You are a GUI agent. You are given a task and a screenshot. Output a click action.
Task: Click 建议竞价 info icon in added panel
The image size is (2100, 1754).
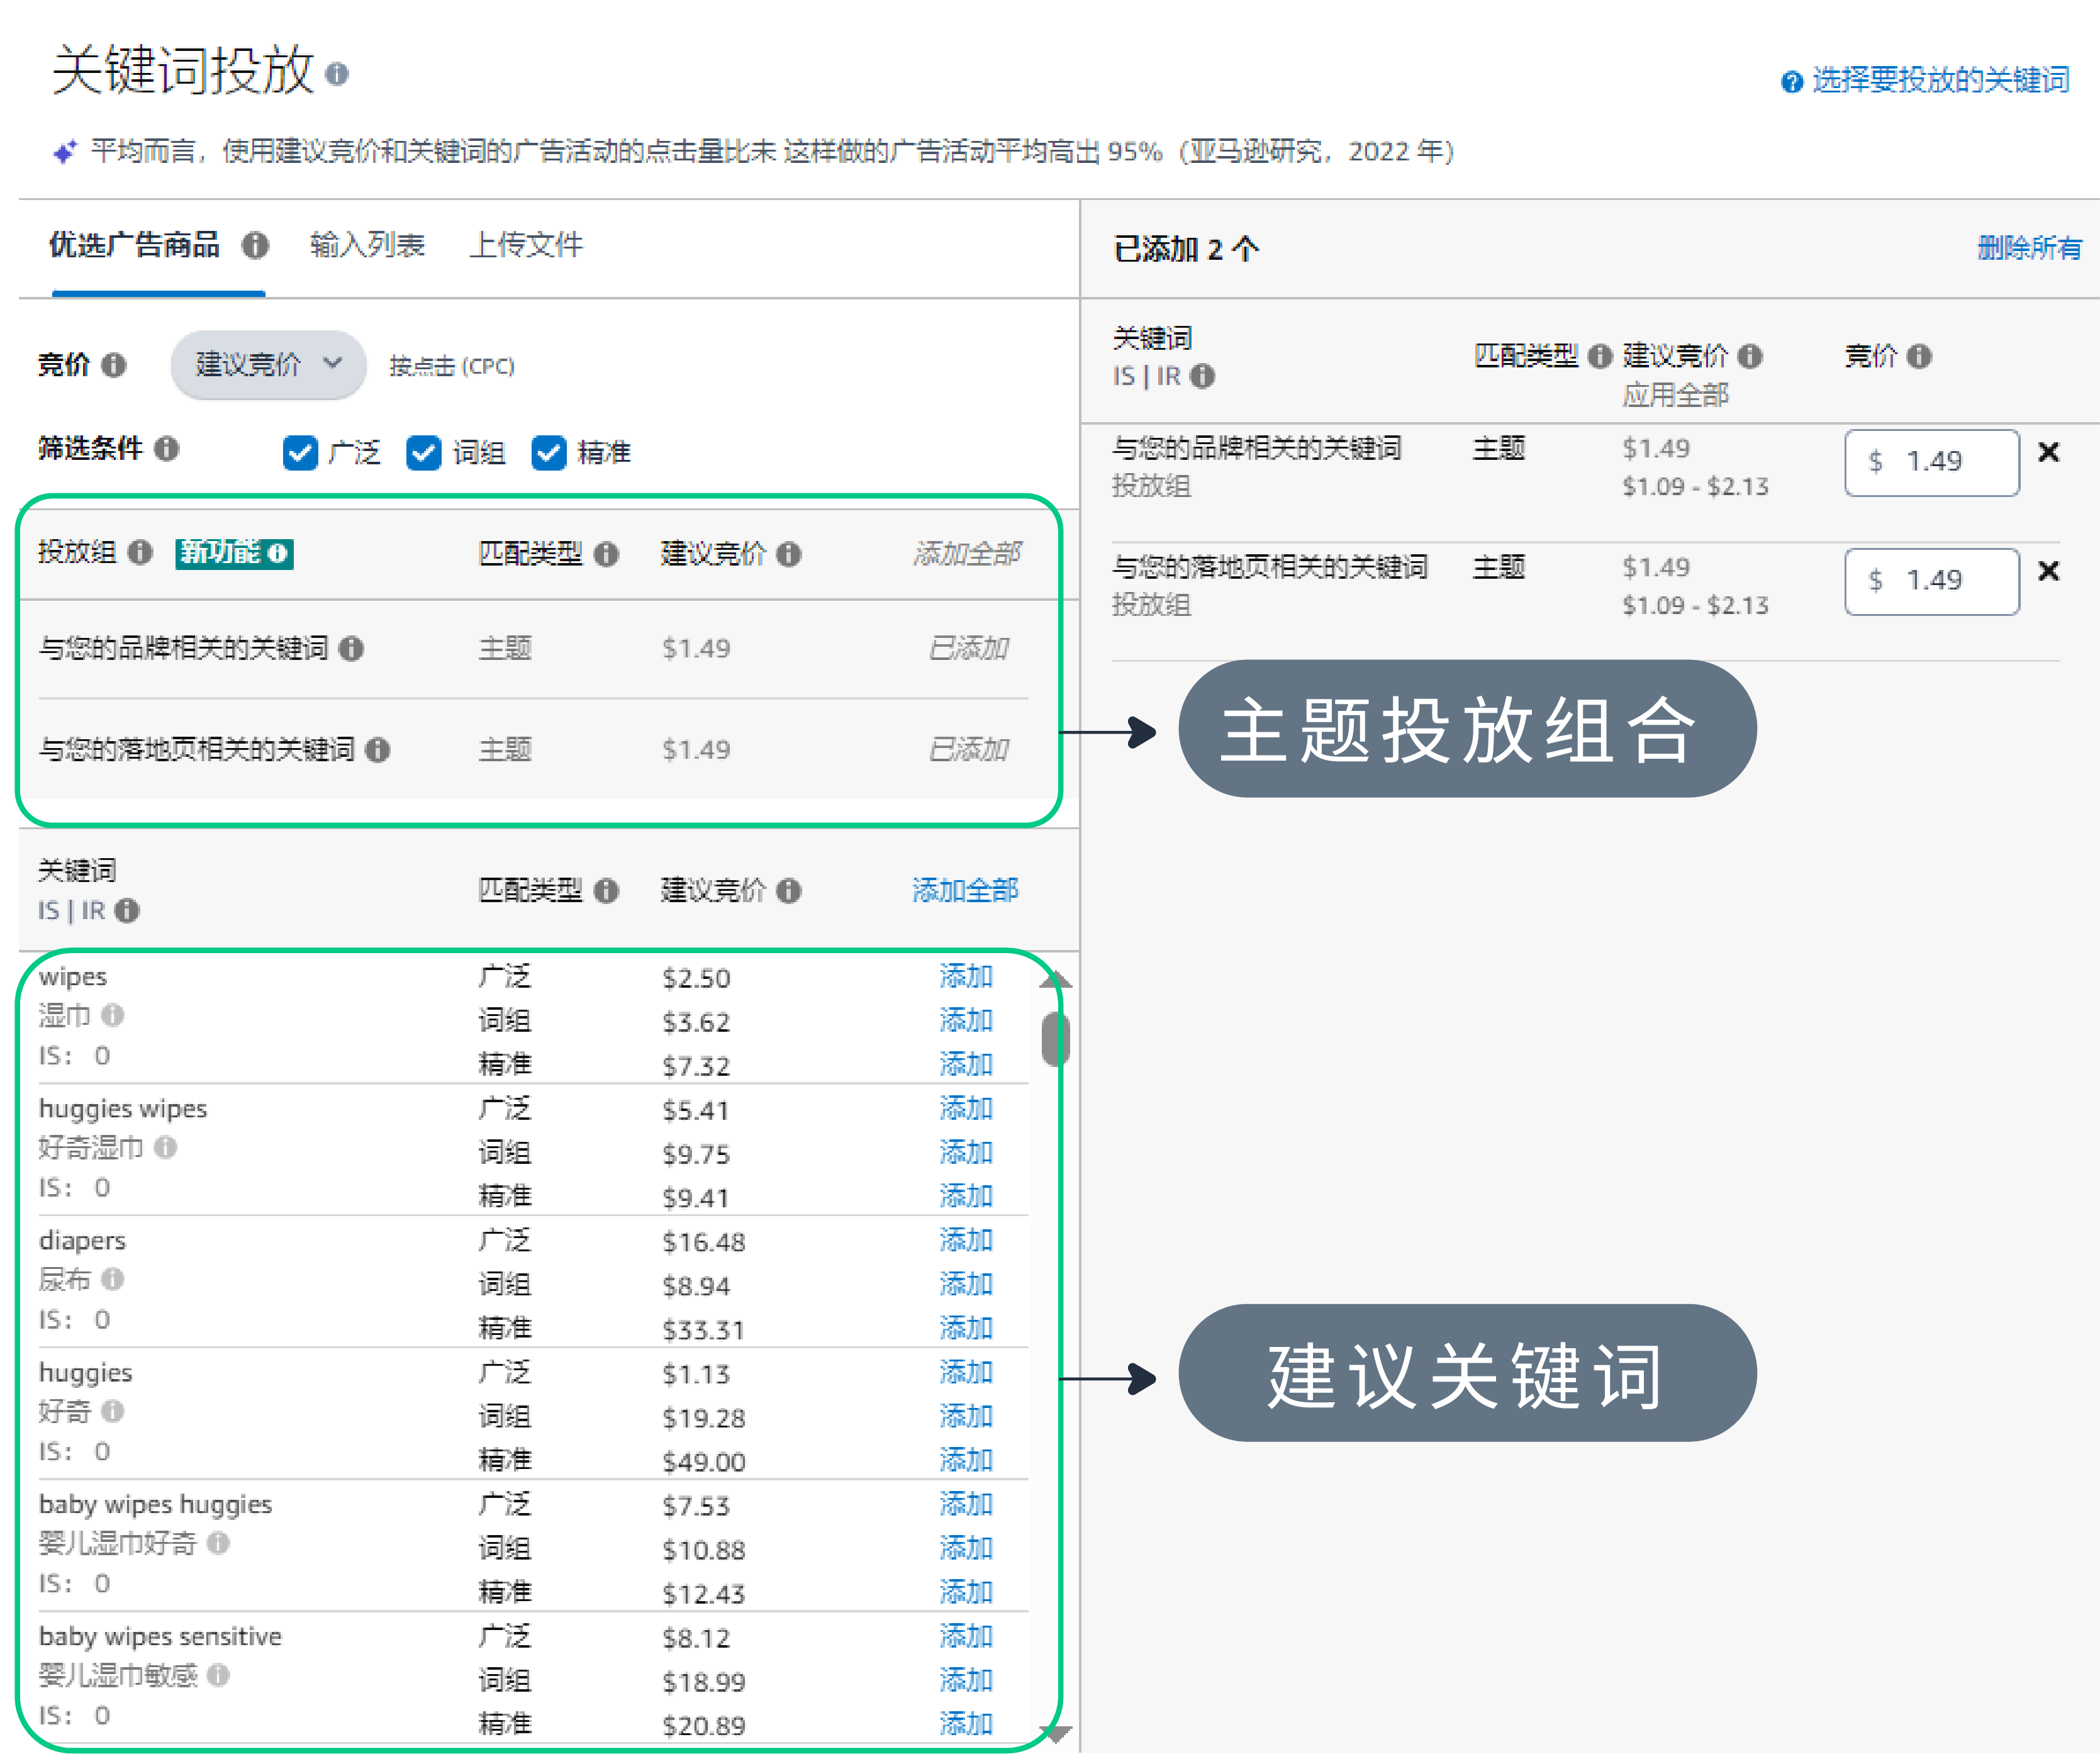(1750, 356)
